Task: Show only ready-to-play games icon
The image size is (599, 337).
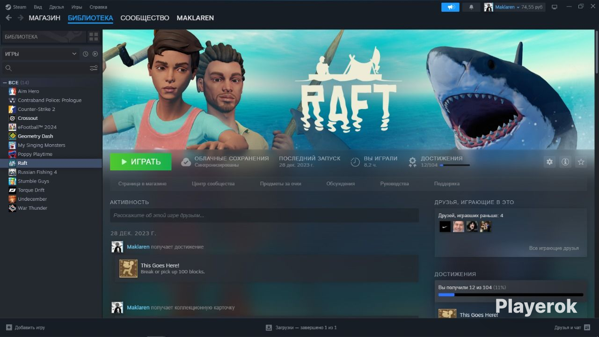Action: click(95, 54)
